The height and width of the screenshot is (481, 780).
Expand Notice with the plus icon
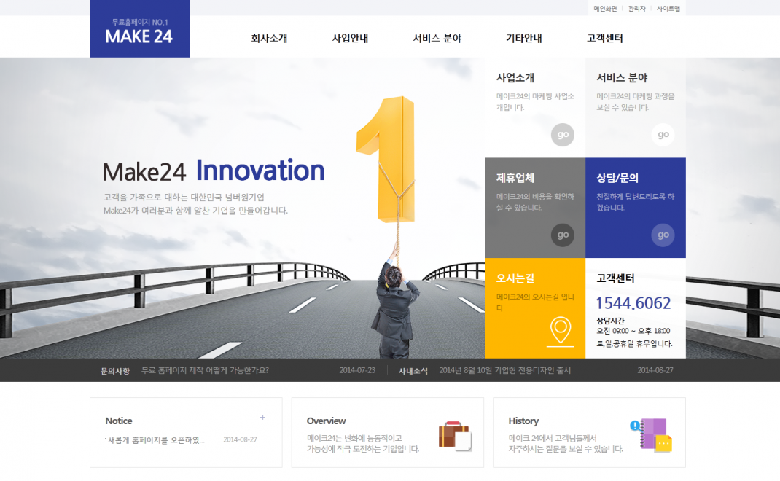(262, 418)
